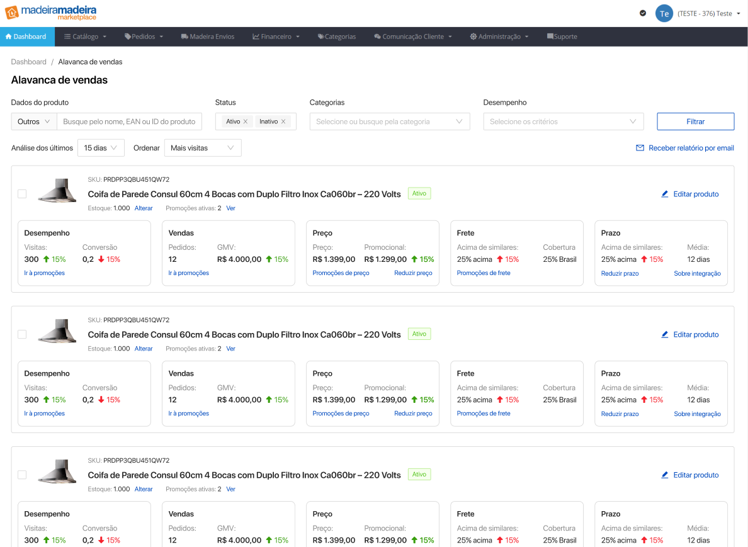Click the MadeiraMadeira marketplace logo
The width and height of the screenshot is (748, 547).
click(x=50, y=13)
